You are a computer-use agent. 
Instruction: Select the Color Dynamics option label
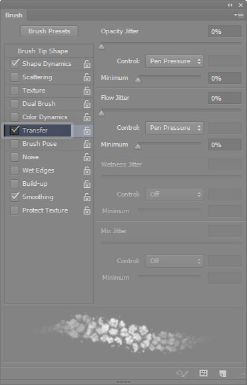tap(45, 117)
